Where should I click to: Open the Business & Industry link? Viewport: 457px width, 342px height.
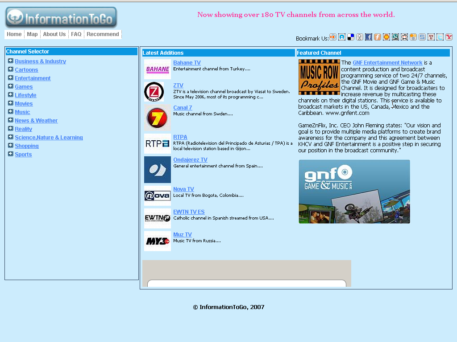coord(41,61)
